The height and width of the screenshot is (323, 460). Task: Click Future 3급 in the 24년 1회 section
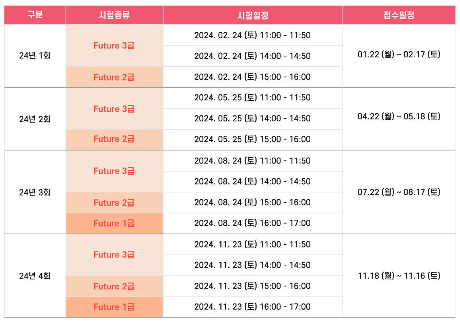(114, 45)
